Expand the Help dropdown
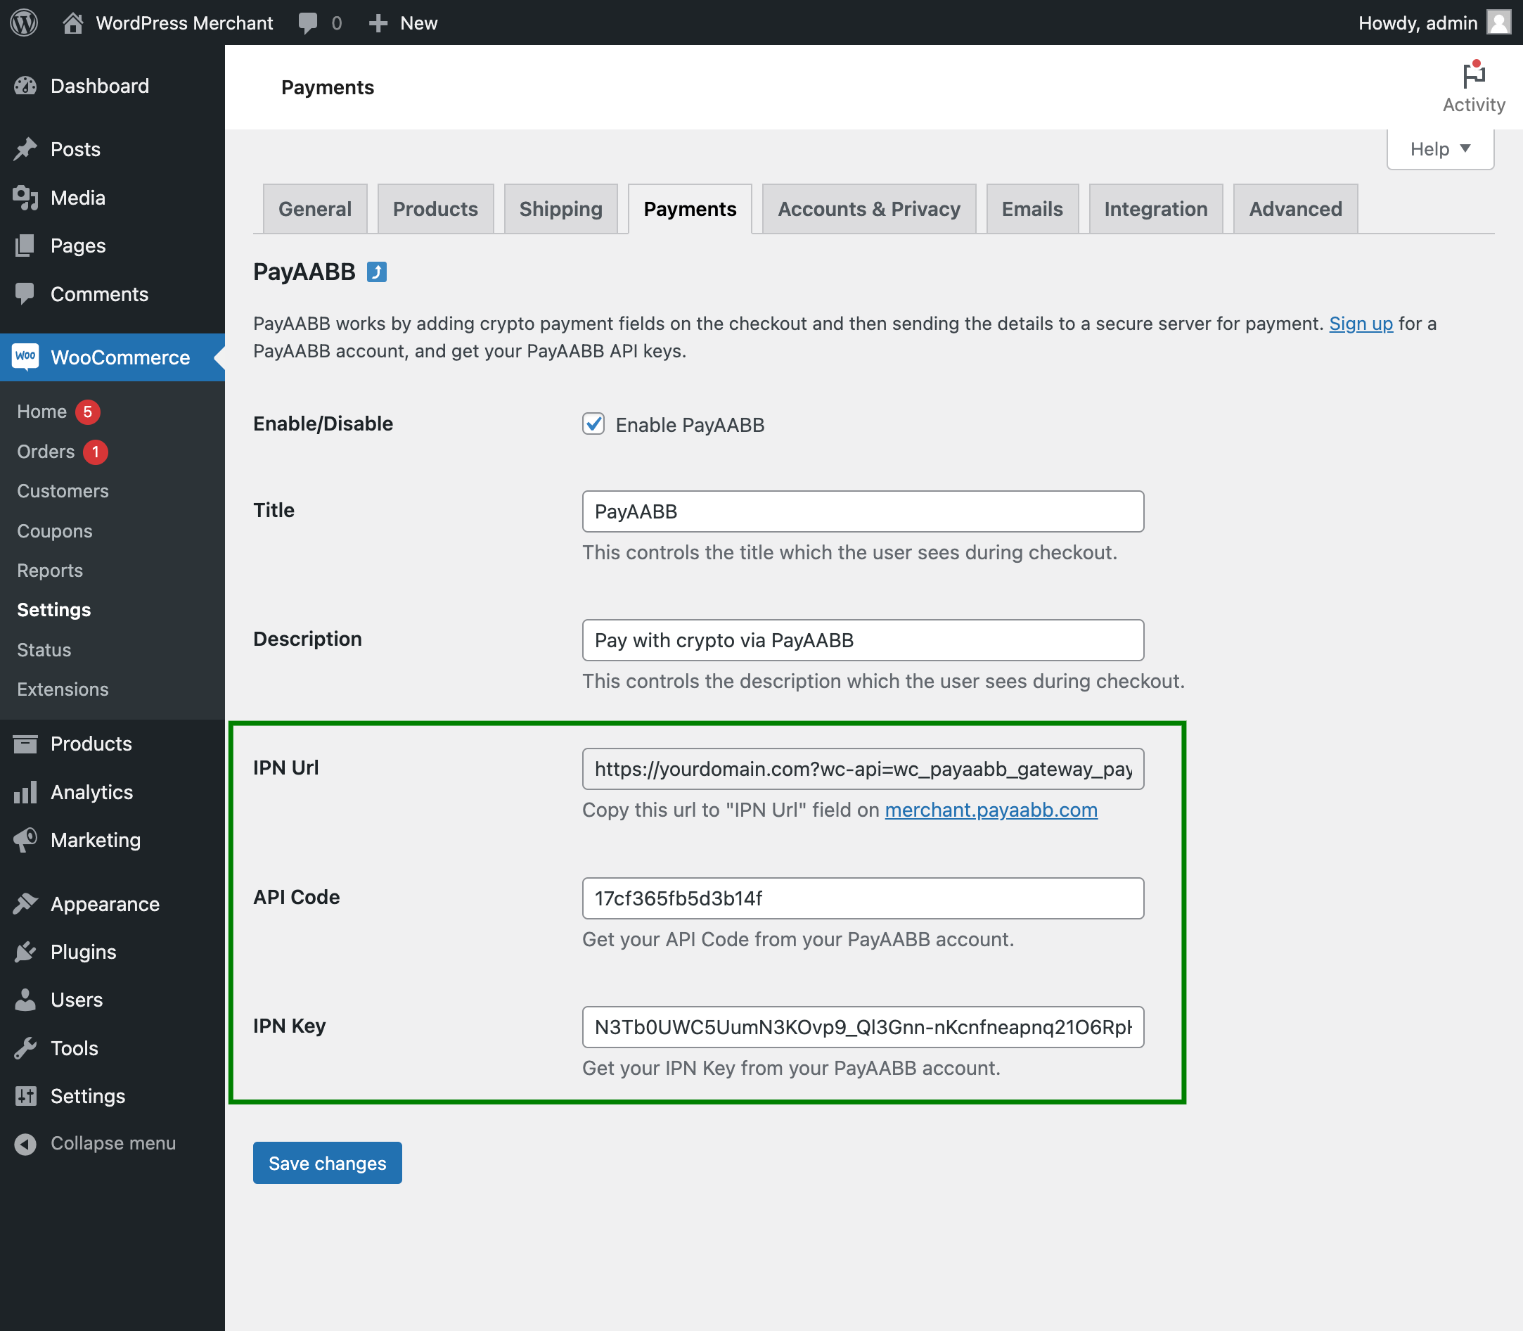This screenshot has height=1331, width=1523. (x=1440, y=149)
